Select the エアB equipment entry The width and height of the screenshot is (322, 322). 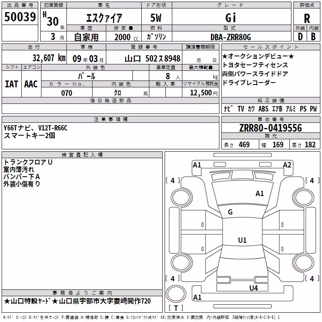click(x=277, y=109)
